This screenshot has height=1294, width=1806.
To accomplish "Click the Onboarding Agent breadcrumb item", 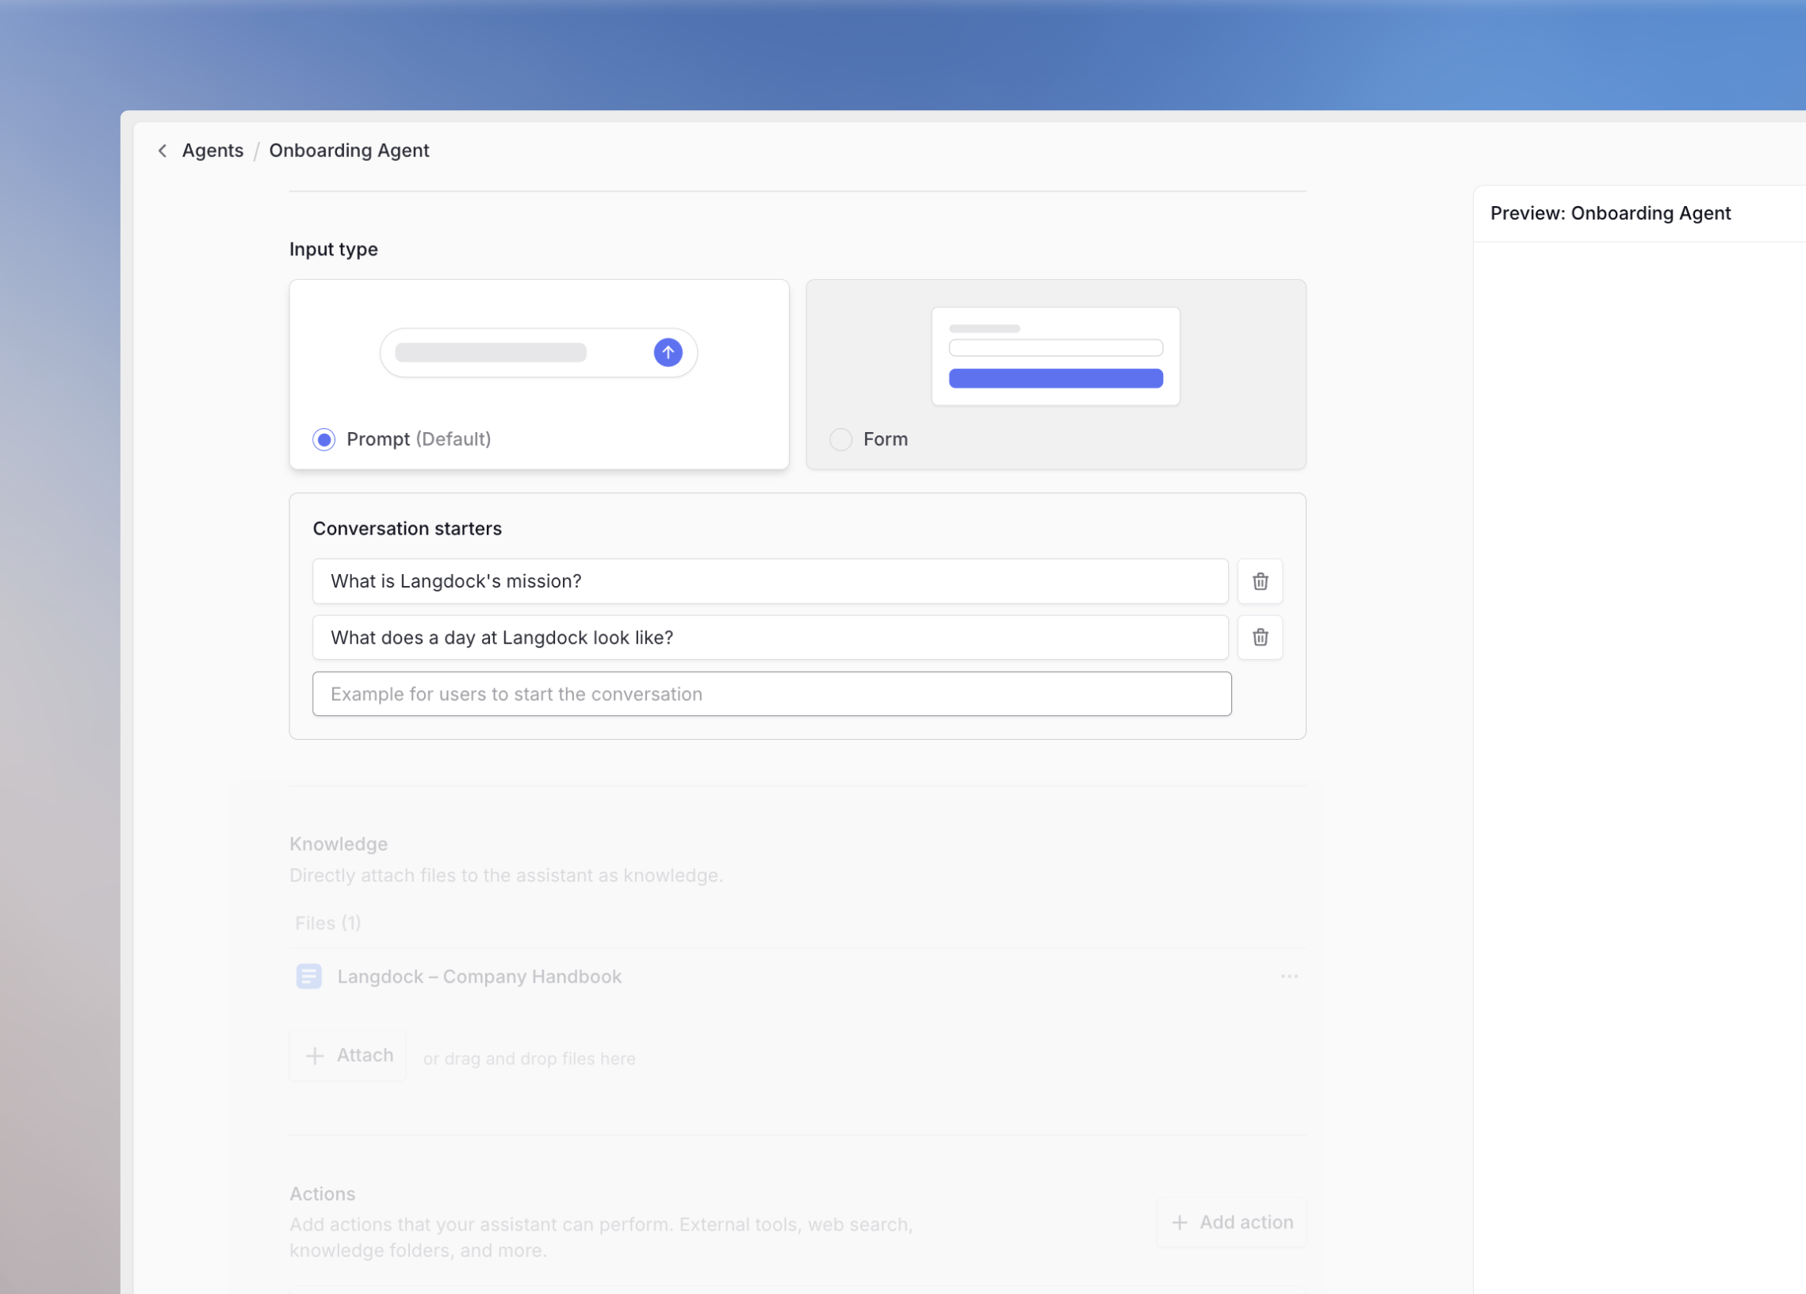I will point(349,151).
